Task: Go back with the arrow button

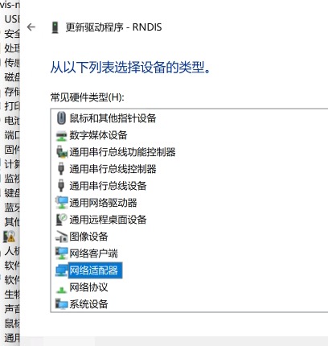Action: pos(31,27)
